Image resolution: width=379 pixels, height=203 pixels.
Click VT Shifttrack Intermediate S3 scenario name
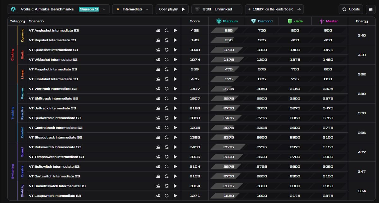click(53, 99)
